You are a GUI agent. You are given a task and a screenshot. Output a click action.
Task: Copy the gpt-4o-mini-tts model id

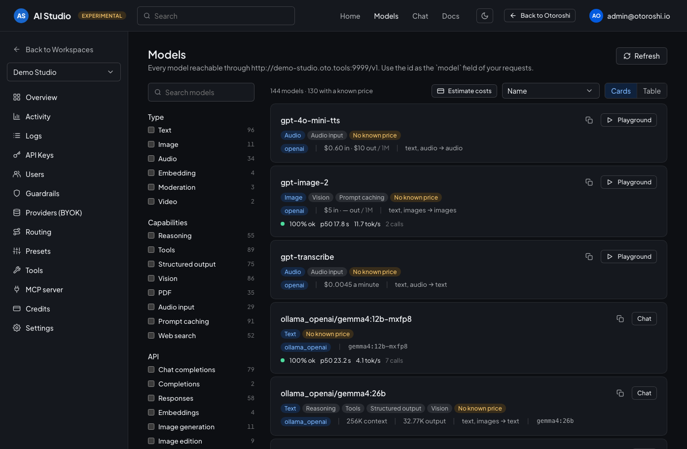click(x=589, y=120)
